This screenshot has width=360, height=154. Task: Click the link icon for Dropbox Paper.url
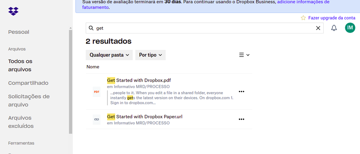97,119
